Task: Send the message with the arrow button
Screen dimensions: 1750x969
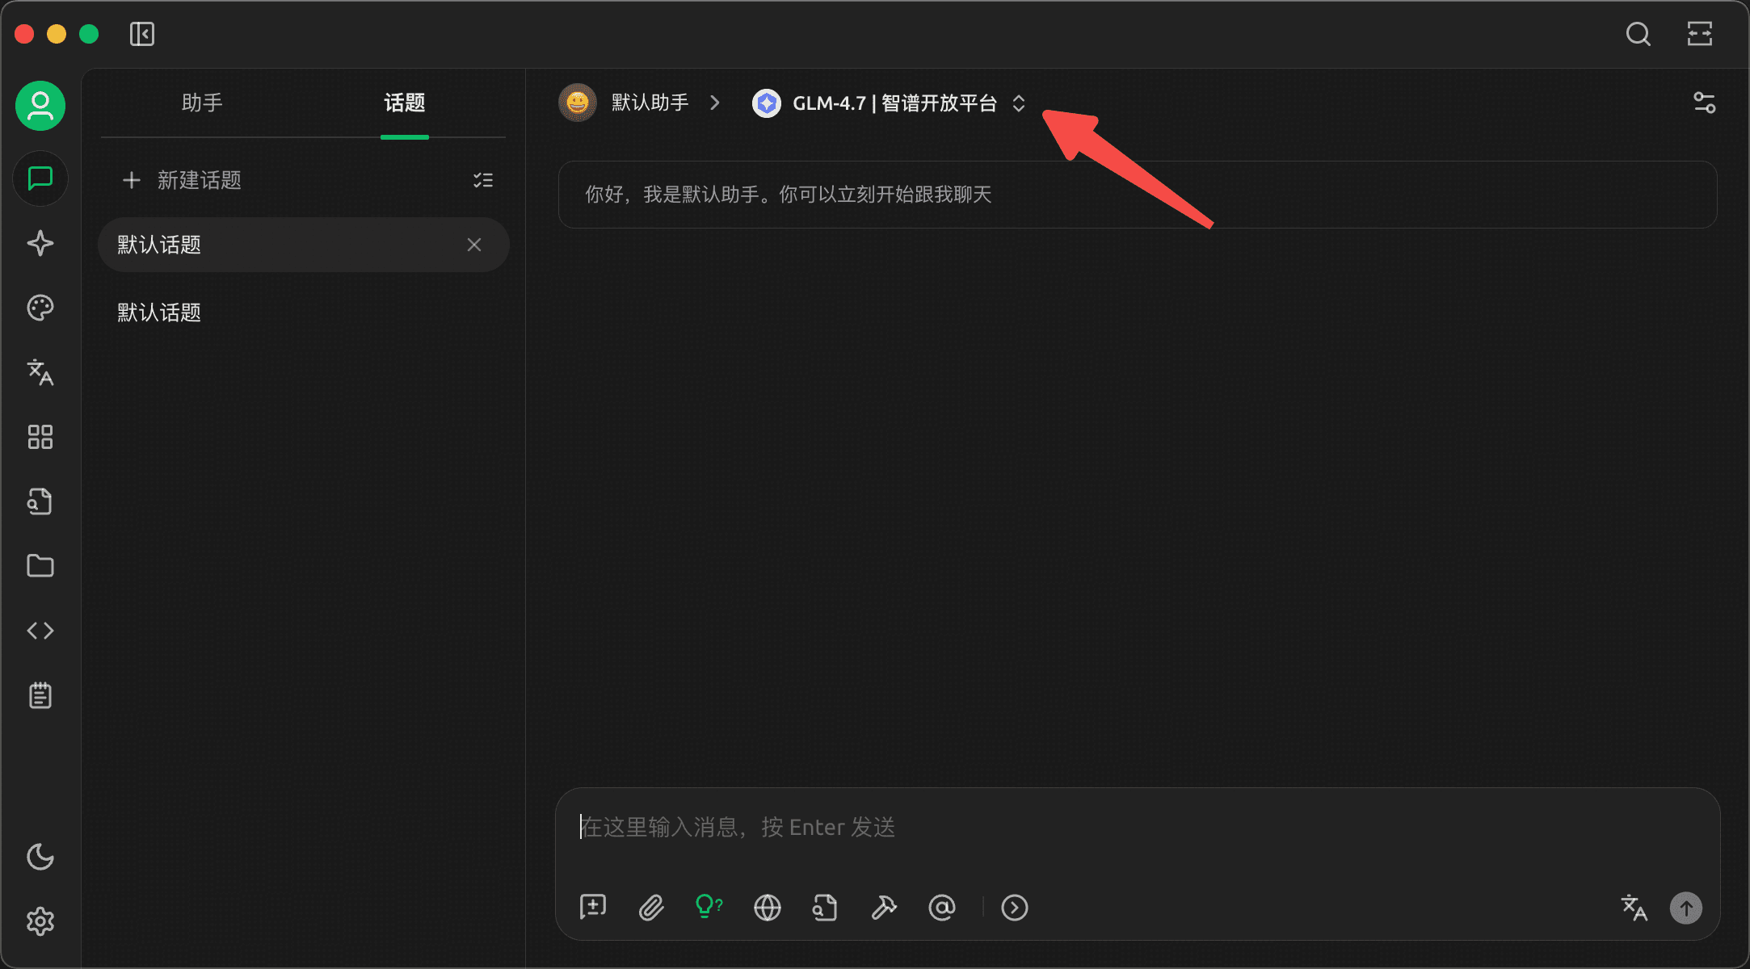Action: [x=1686, y=908]
